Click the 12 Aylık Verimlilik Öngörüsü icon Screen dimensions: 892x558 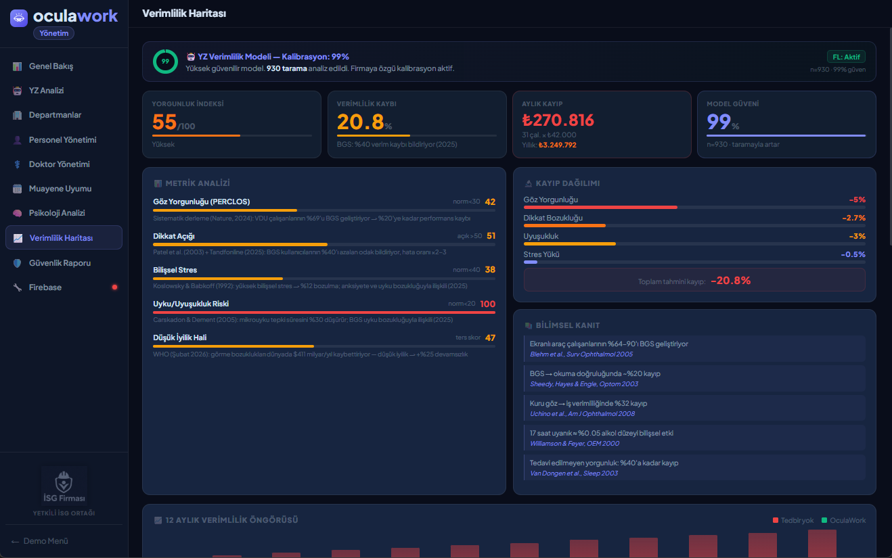pyautogui.click(x=158, y=520)
